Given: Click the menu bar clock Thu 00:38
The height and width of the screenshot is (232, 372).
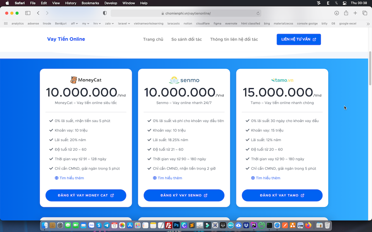Looking at the screenshot, I should 359,3.
